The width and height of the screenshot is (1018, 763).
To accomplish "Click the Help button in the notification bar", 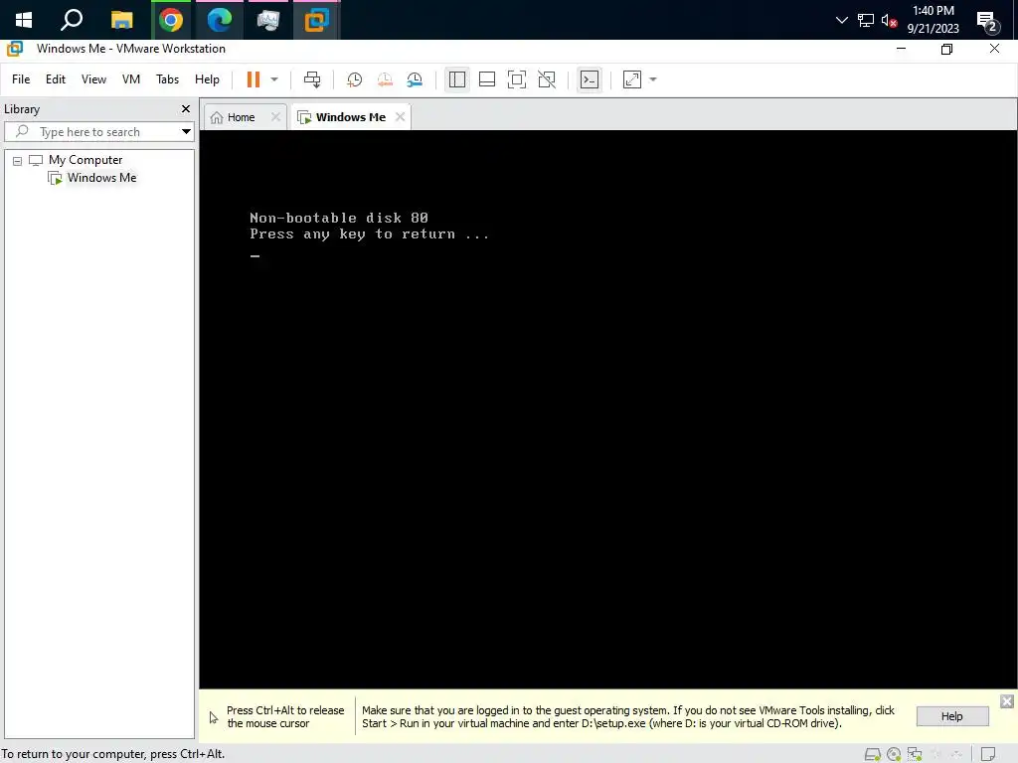I will [x=951, y=716].
